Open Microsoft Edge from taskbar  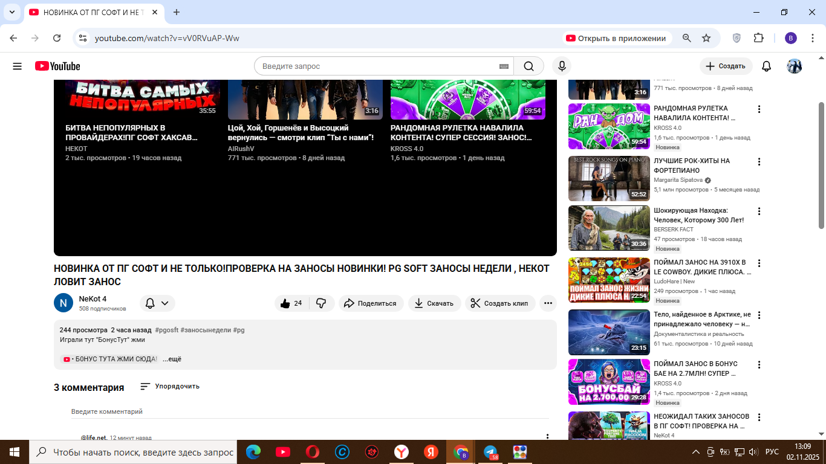coord(253,452)
